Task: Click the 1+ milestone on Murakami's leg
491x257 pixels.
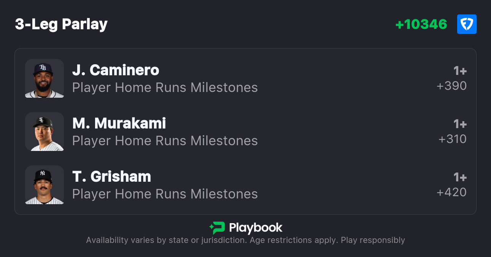Action: click(460, 124)
